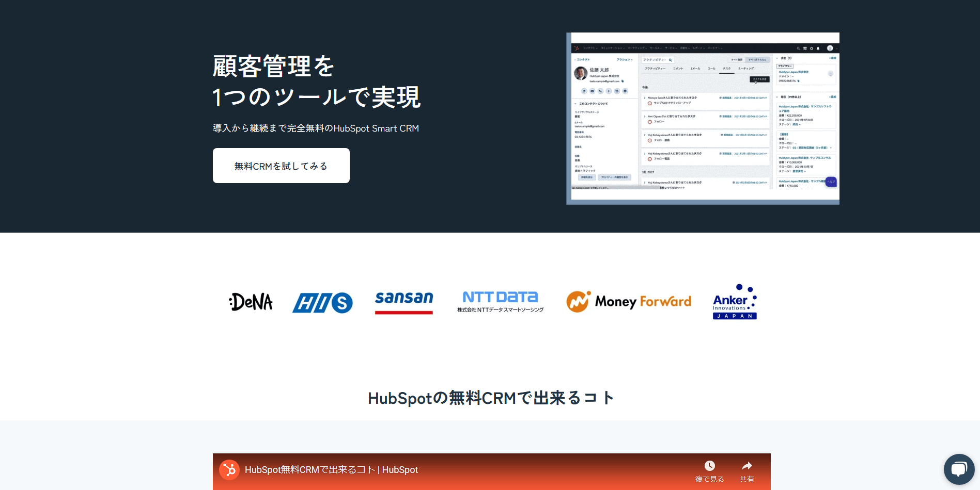Viewport: 980px width, 490px height.
Task: Open the HubSpot CRM product screenshot image
Action: coord(703,119)
